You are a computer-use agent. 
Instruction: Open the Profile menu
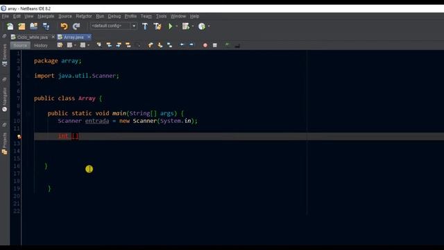coord(130,16)
